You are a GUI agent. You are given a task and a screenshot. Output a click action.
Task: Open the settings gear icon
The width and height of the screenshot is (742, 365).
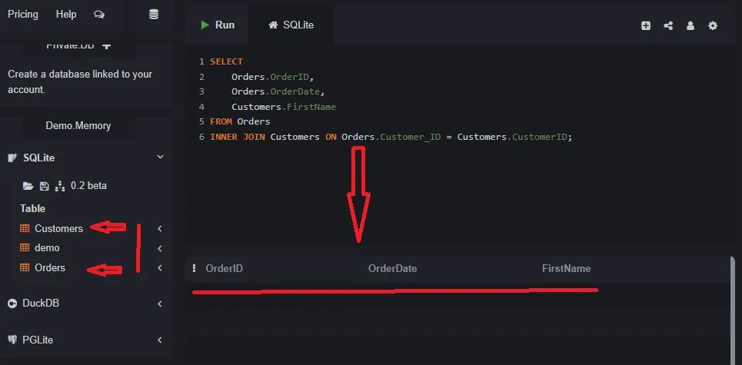click(713, 25)
